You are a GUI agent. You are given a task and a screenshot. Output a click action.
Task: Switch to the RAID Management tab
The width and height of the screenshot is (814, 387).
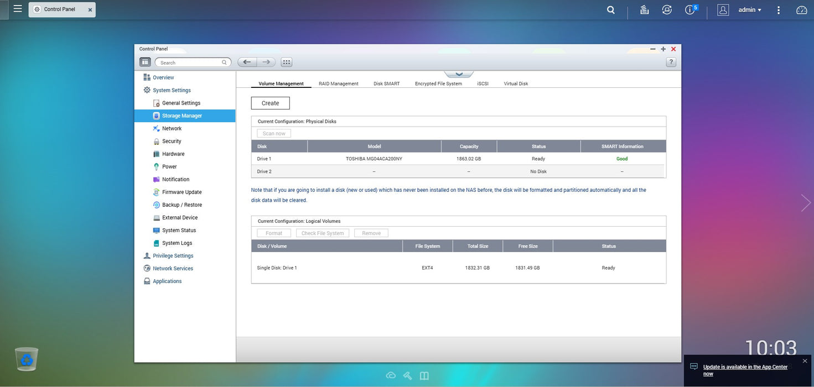[339, 83]
